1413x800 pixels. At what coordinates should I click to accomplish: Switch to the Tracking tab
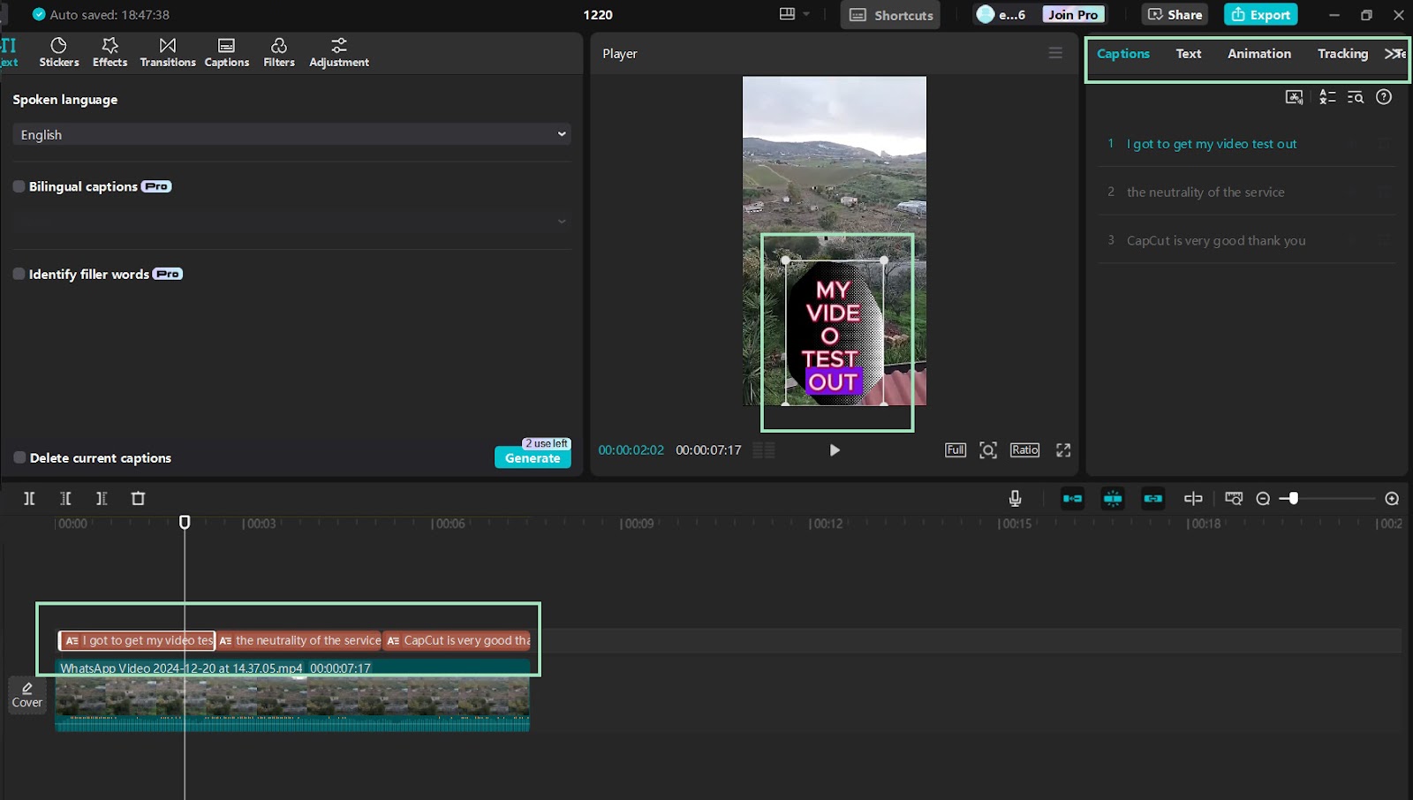tap(1342, 54)
